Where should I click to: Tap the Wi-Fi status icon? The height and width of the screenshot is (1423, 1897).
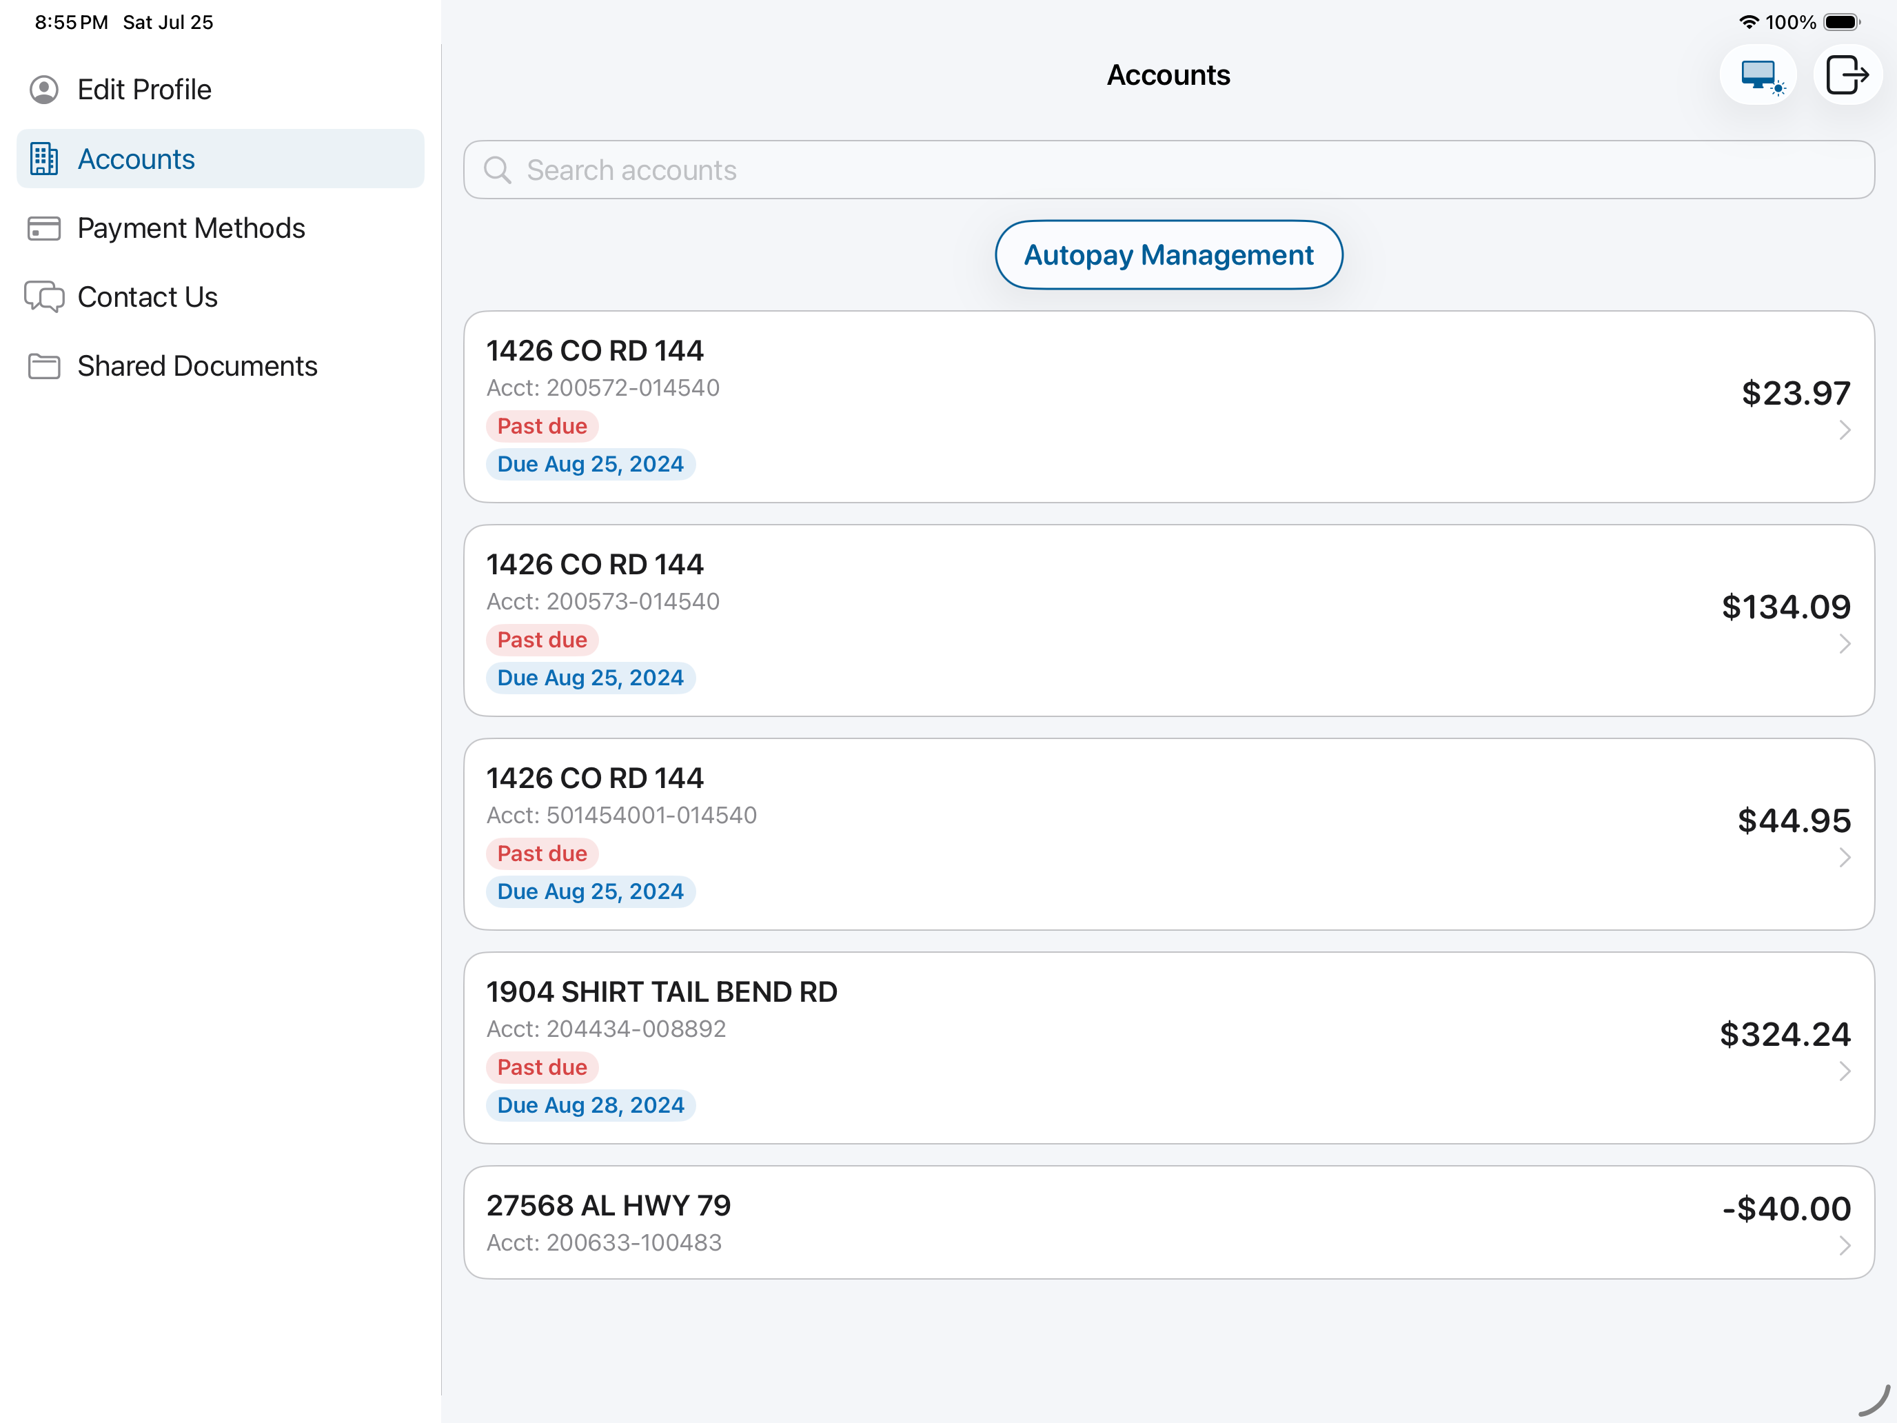[1749, 22]
